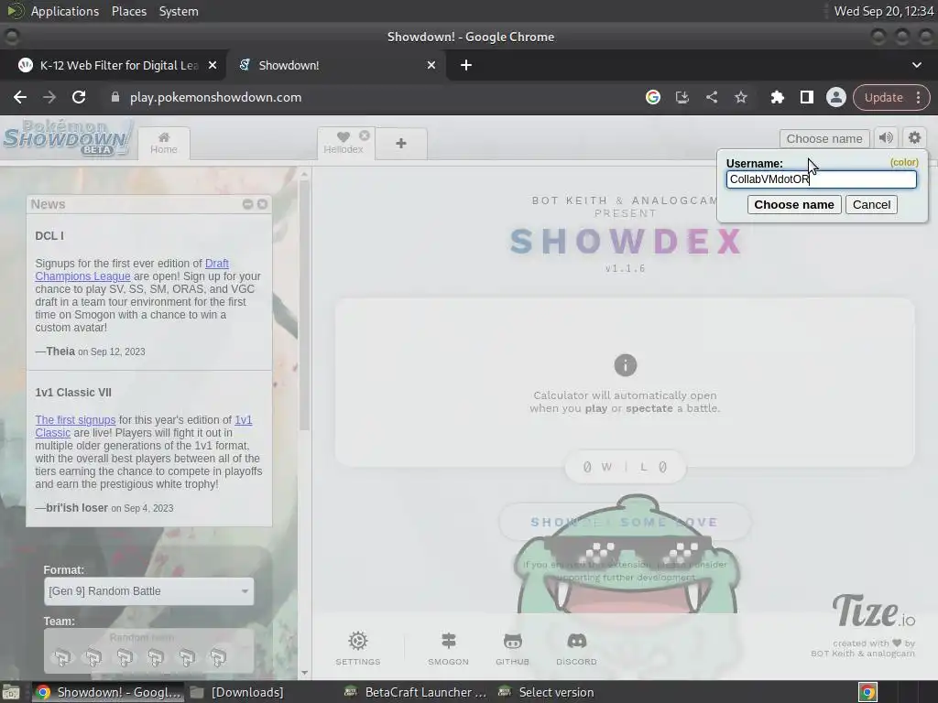Click the Username text field
Viewport: 938px width, 703px height.
tap(821, 179)
